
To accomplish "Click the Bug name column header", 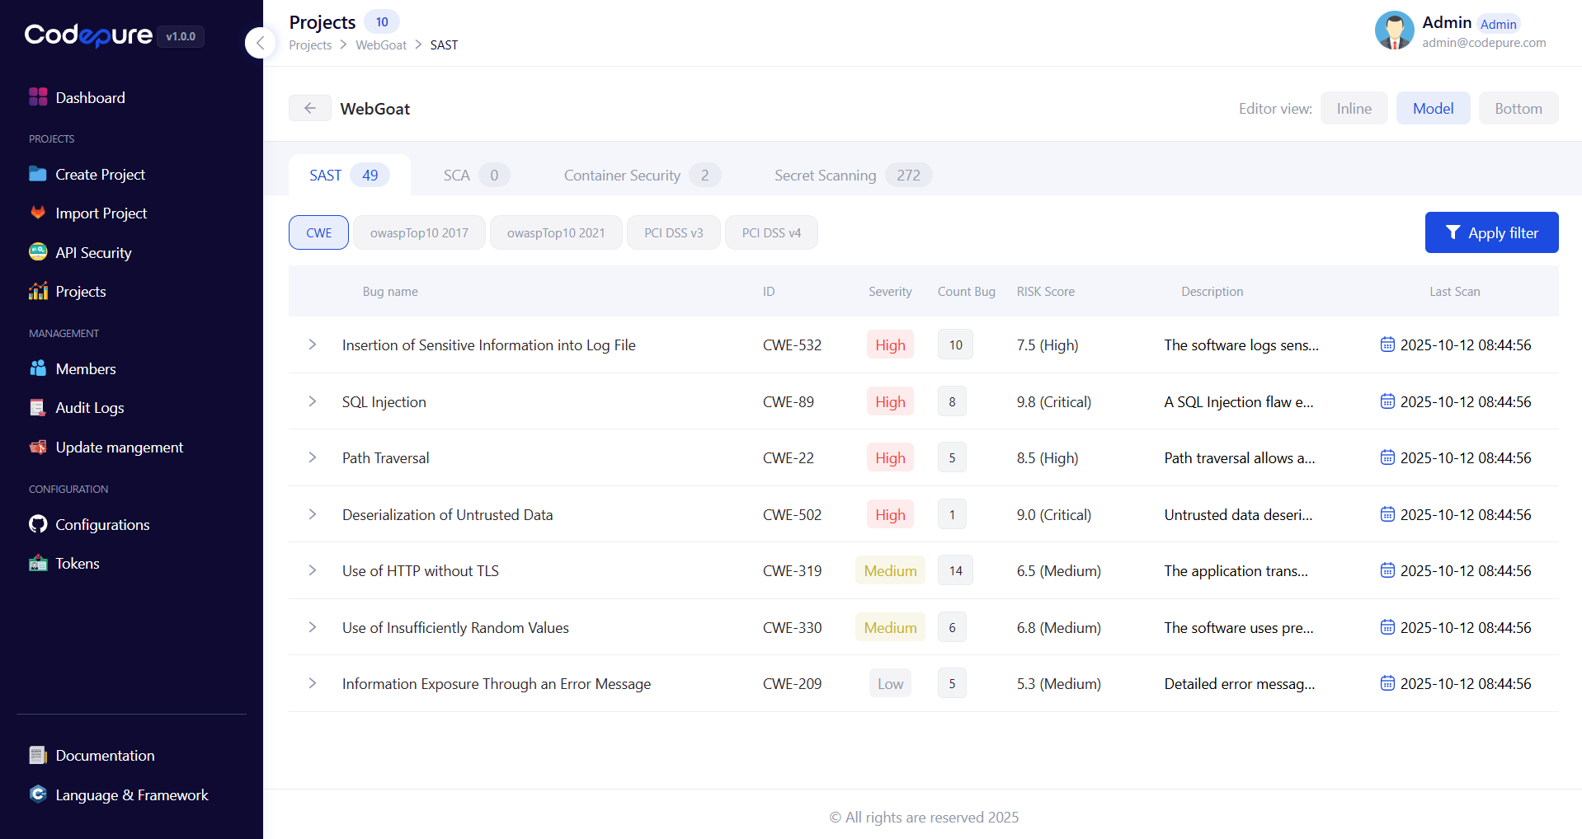I will 390,291.
